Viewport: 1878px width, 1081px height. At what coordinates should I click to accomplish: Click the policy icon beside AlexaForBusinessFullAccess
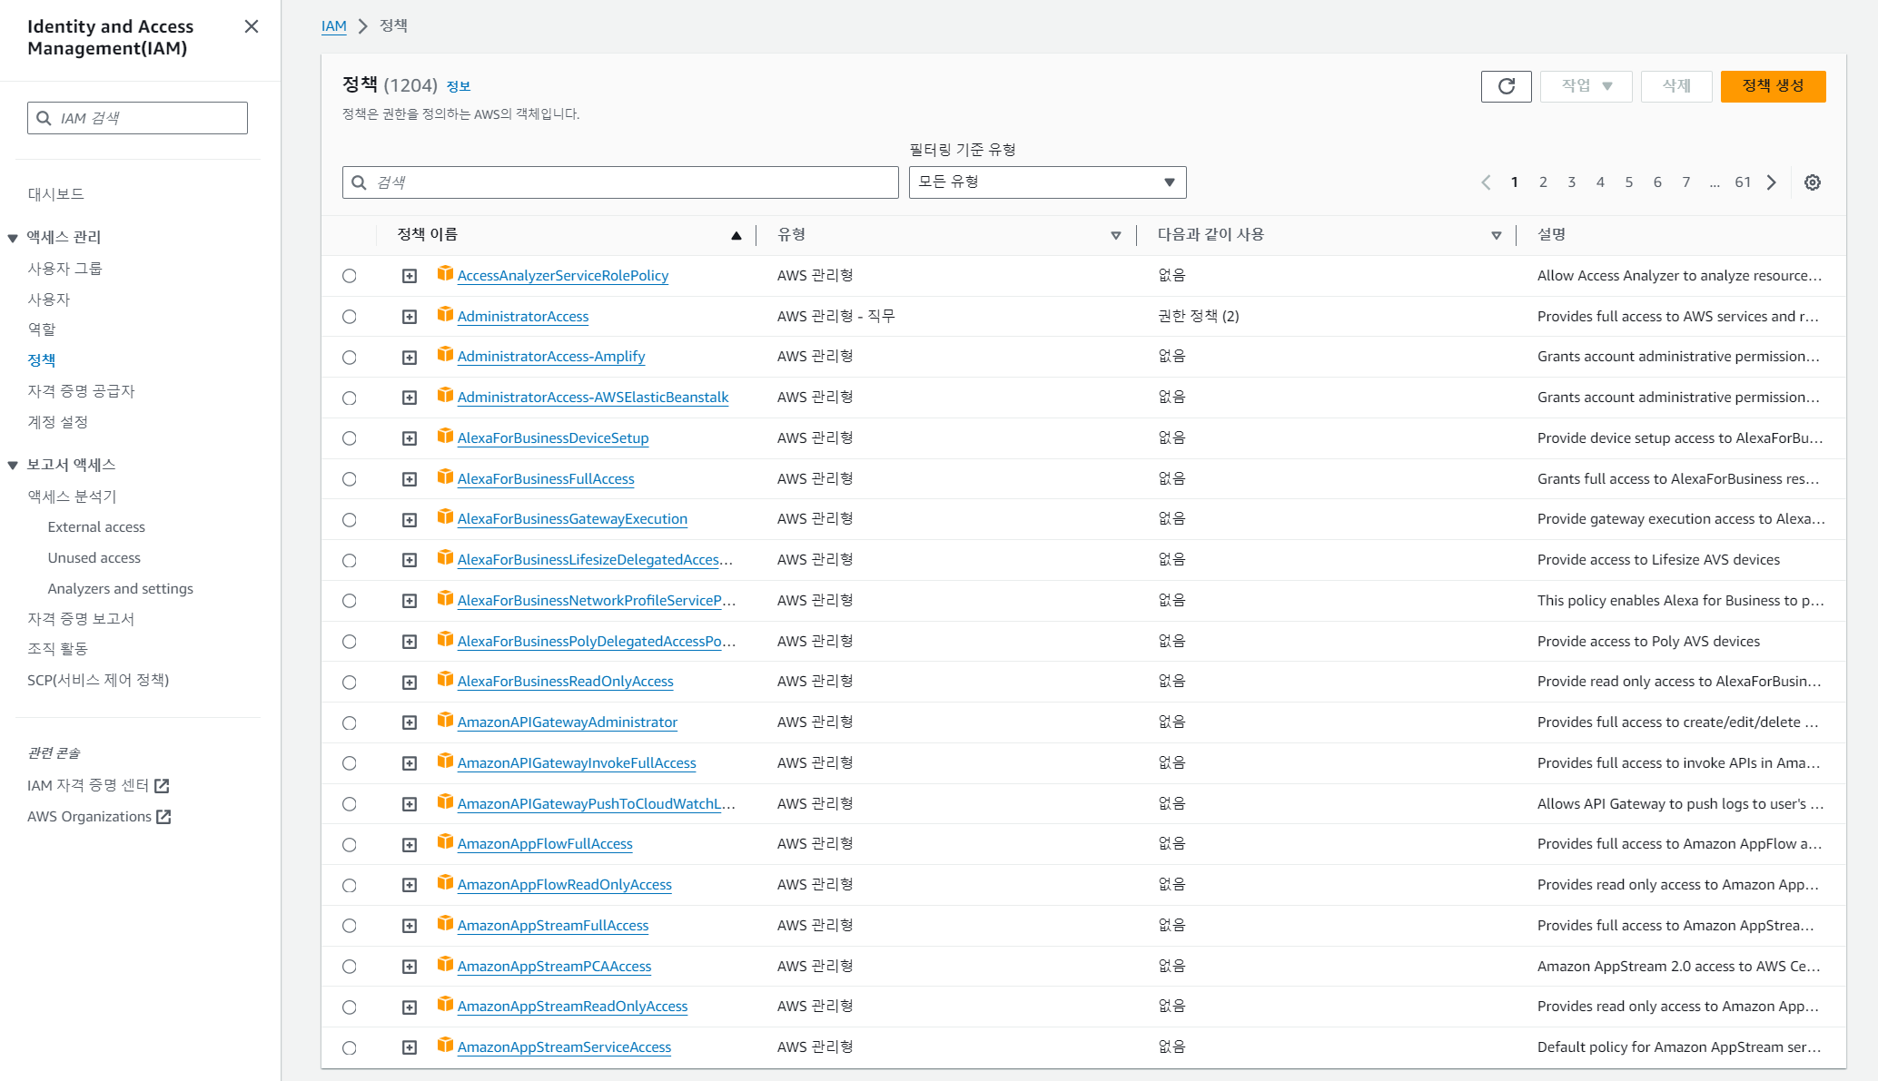point(445,477)
